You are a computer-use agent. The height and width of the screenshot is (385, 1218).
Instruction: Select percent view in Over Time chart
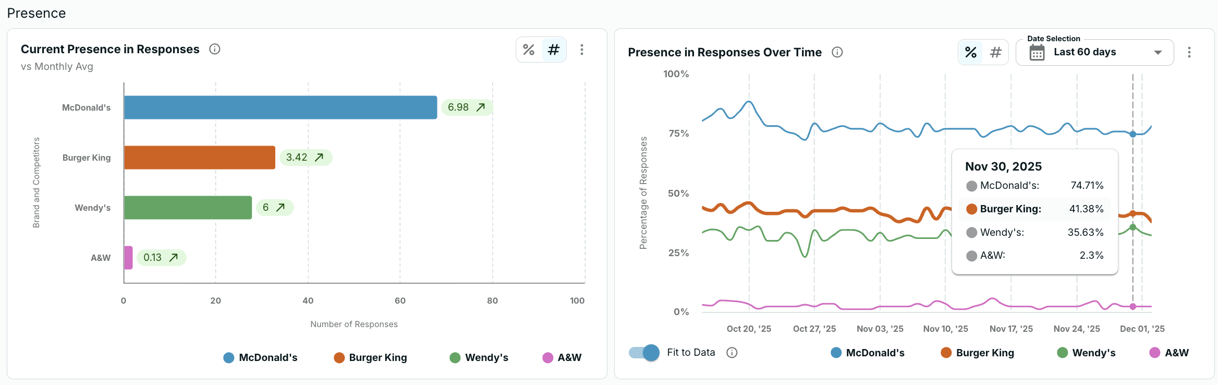tap(971, 52)
